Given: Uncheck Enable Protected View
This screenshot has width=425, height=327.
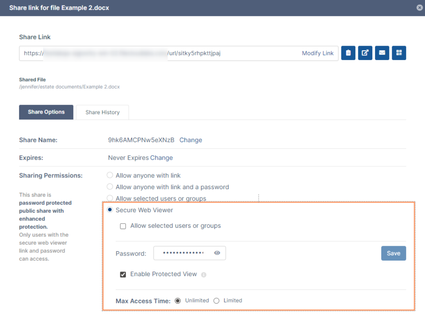Looking at the screenshot, I should [123, 274].
